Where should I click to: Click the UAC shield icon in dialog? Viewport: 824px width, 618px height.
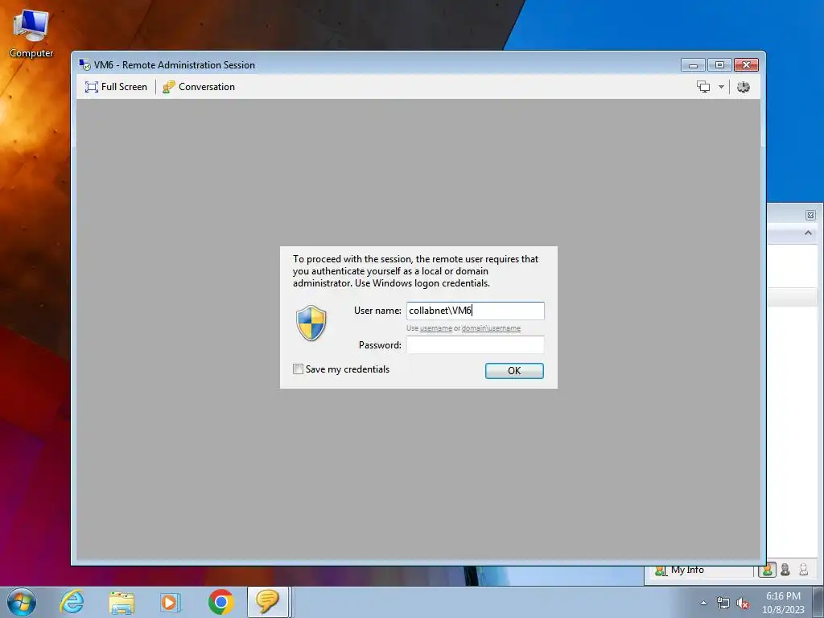311,323
